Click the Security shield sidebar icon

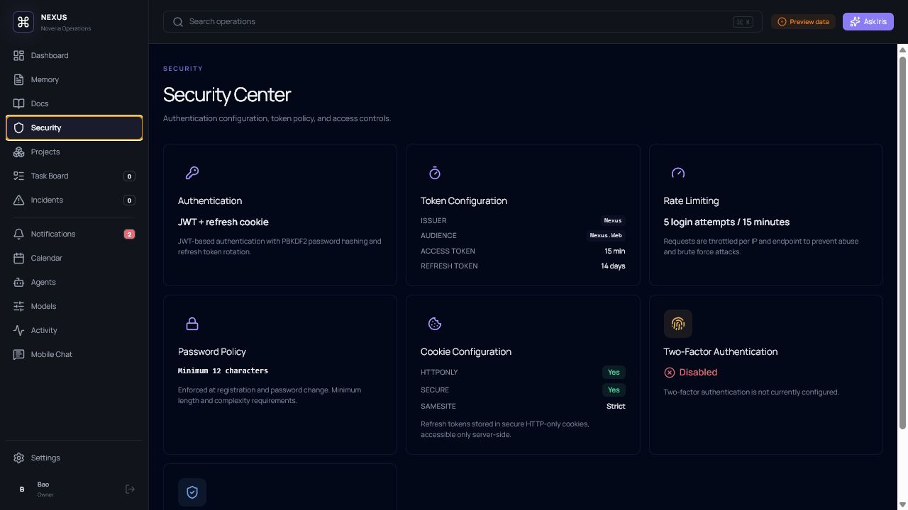click(x=19, y=127)
